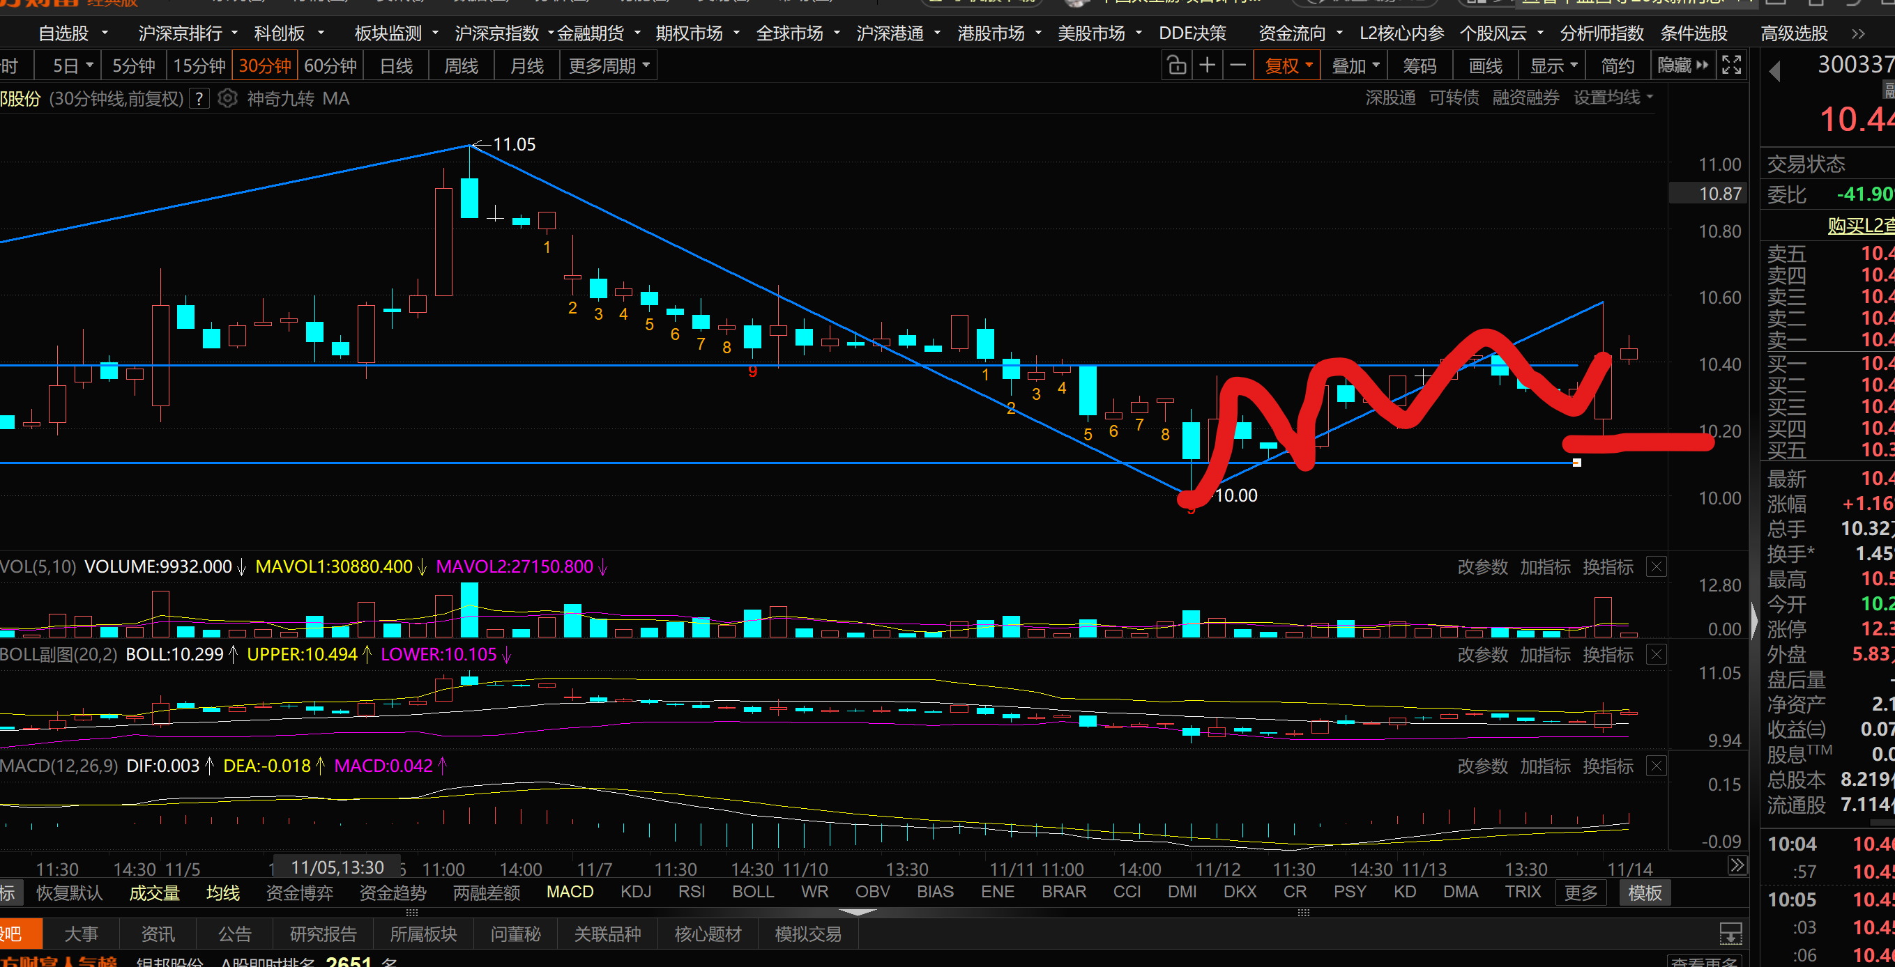Close the MACD indicator panel
The image size is (1895, 967).
(1656, 766)
